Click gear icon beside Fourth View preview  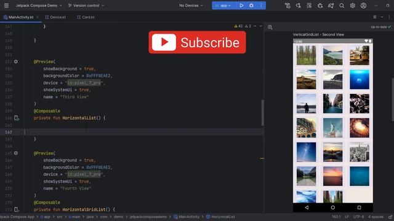pos(16,153)
